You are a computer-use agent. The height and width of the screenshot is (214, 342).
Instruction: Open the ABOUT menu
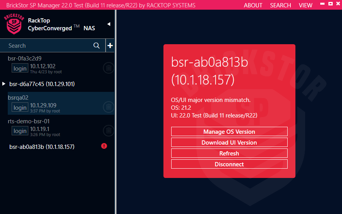(x=253, y=5)
